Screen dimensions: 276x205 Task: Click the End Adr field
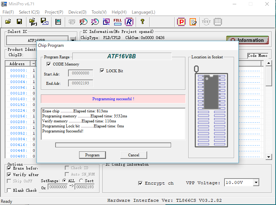click(x=81, y=83)
